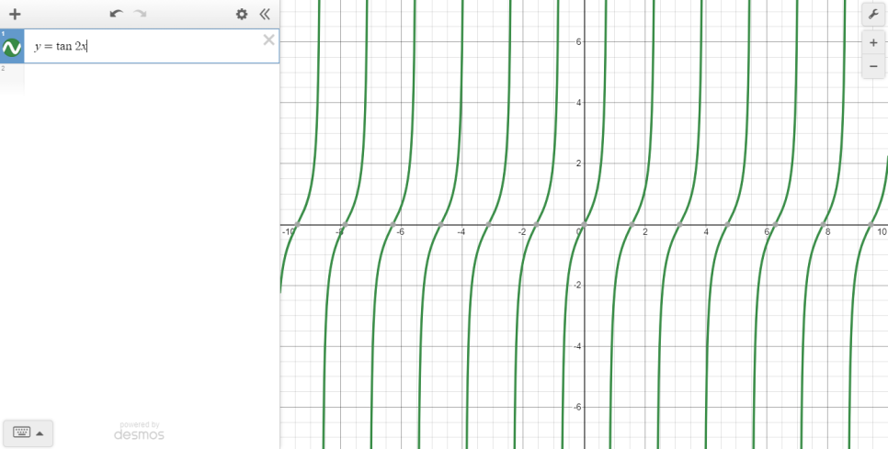Image resolution: width=888 pixels, height=449 pixels.
Task: Delete the y = tan 2x expression
Action: [268, 39]
